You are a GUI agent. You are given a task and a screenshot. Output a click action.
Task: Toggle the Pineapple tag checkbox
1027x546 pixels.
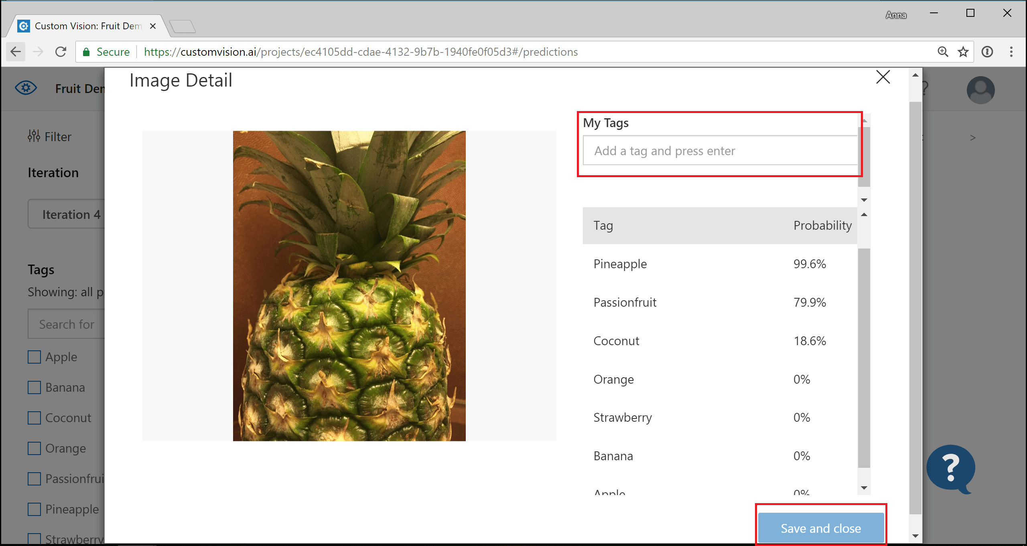(34, 510)
